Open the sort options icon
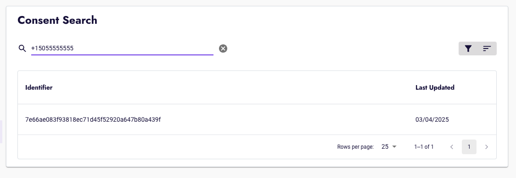The height and width of the screenshot is (178, 516). coord(487,49)
